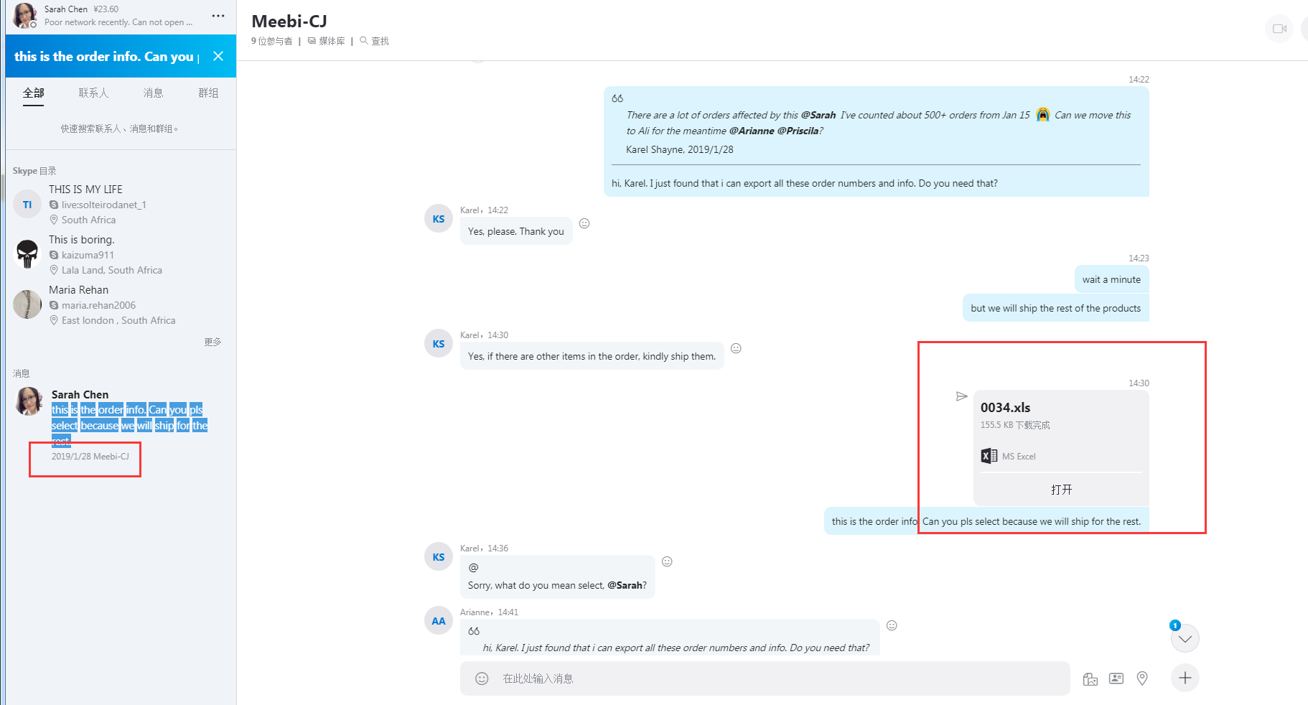Click the message input field

tap(775, 678)
